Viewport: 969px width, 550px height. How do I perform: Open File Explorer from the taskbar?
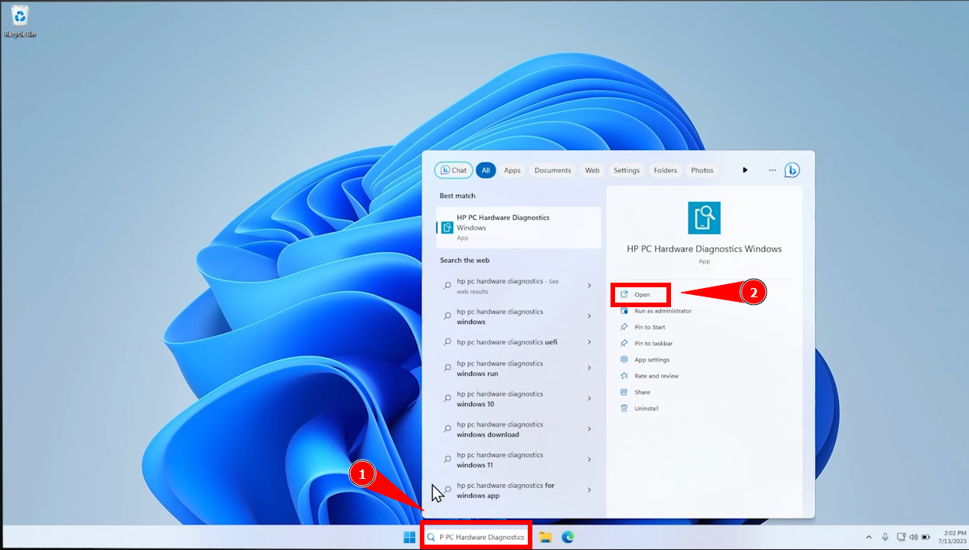(x=545, y=536)
